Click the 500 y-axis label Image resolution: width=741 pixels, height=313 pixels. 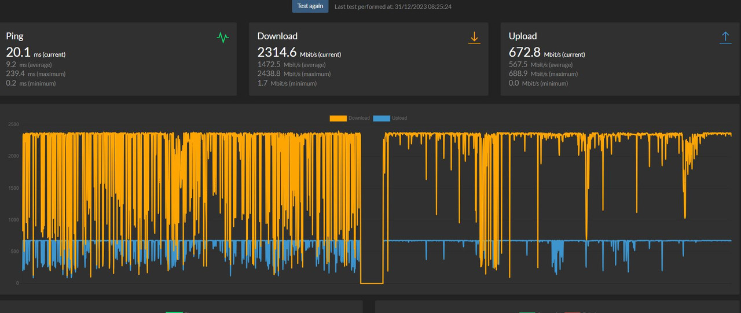[x=14, y=252]
